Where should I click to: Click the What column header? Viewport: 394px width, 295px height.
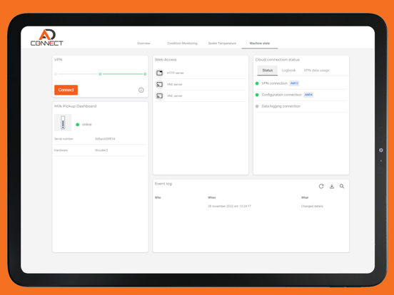pos(305,197)
